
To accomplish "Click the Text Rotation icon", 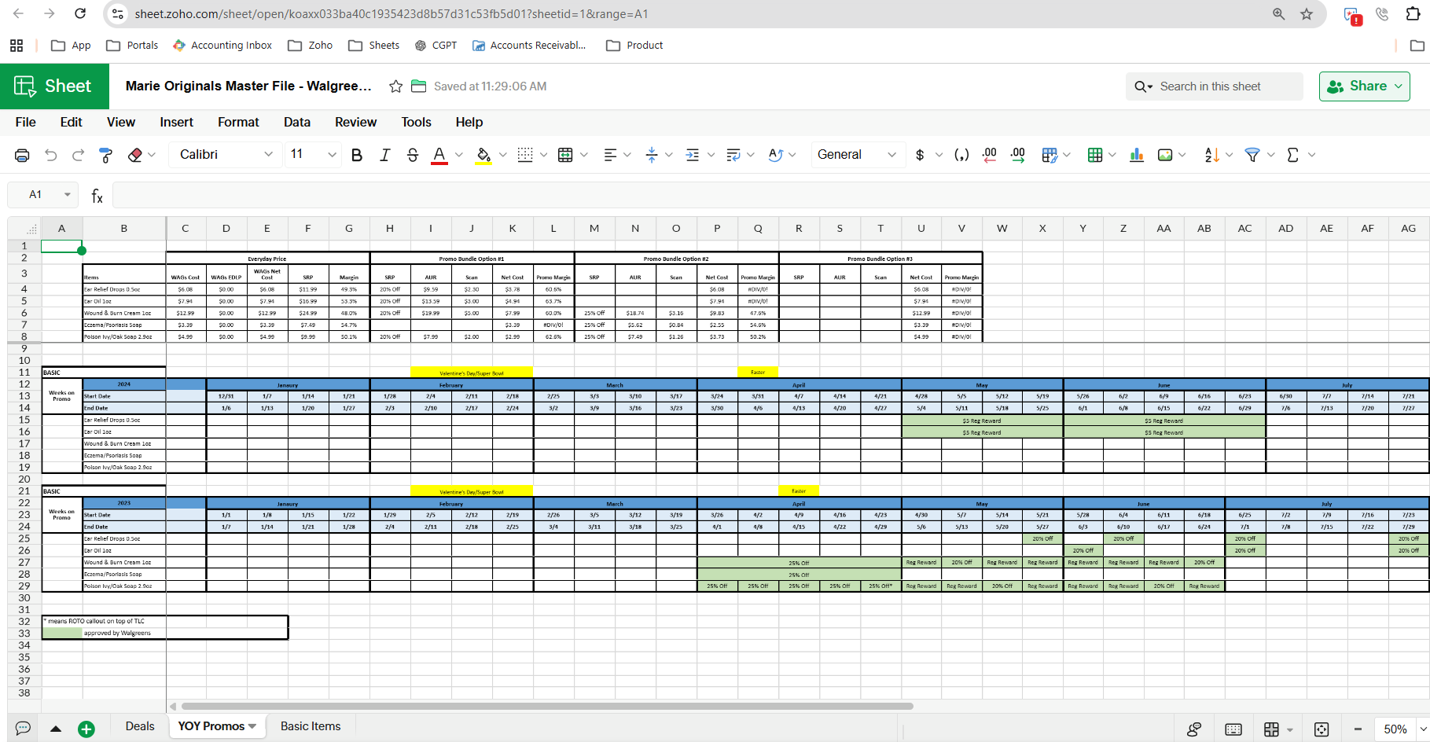I will click(x=776, y=155).
